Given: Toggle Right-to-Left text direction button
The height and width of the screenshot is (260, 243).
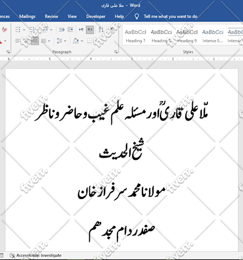Looking at the screenshot, I should pyautogui.click(x=90, y=30).
